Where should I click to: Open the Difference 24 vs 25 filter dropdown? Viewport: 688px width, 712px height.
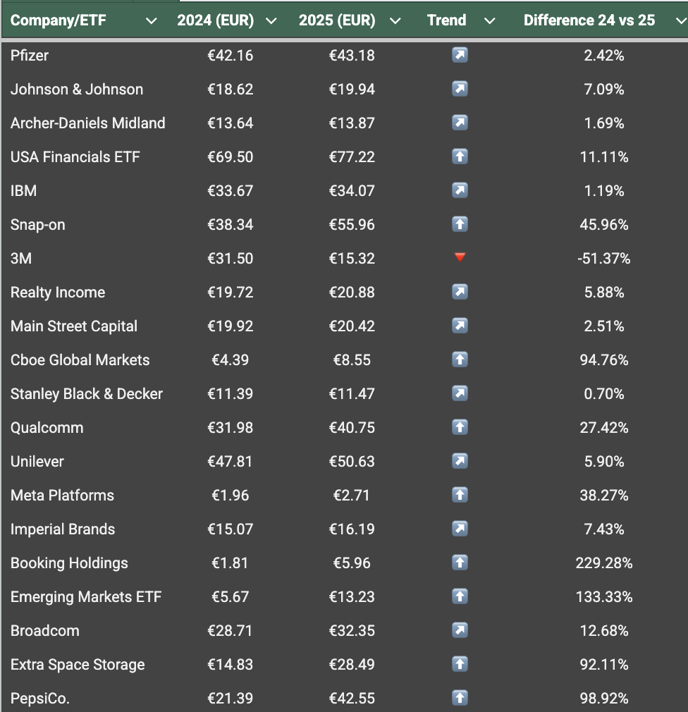coord(681,21)
